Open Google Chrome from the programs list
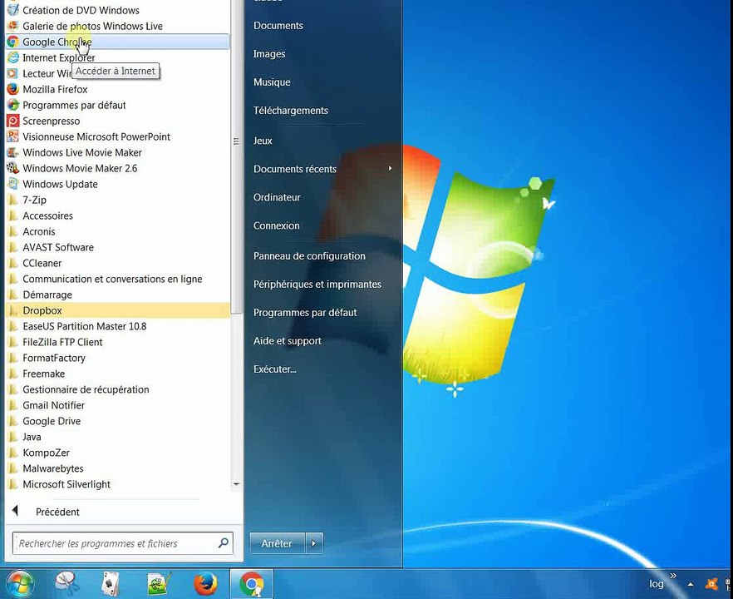This screenshot has width=733, height=599. [x=117, y=42]
